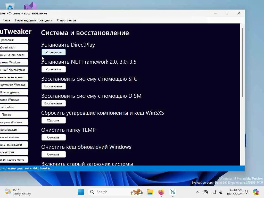Open File Explorer from the taskbar
This screenshot has width=264, height=198.
150,192
